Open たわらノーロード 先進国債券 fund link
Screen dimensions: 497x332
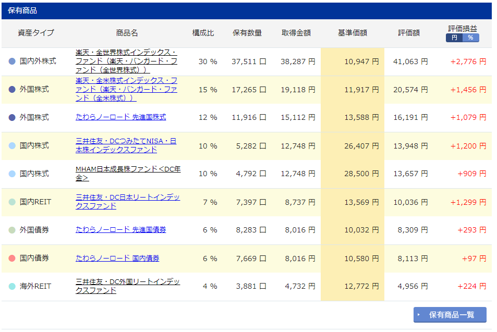[121, 230]
